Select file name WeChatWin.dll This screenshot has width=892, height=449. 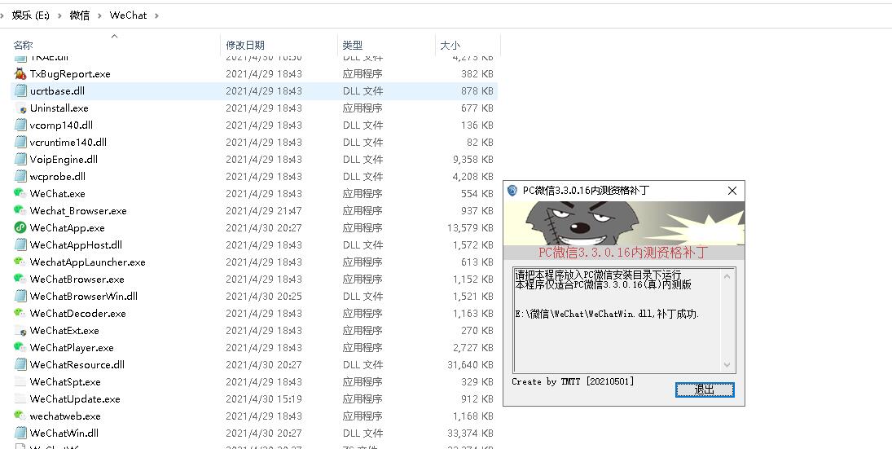point(64,433)
